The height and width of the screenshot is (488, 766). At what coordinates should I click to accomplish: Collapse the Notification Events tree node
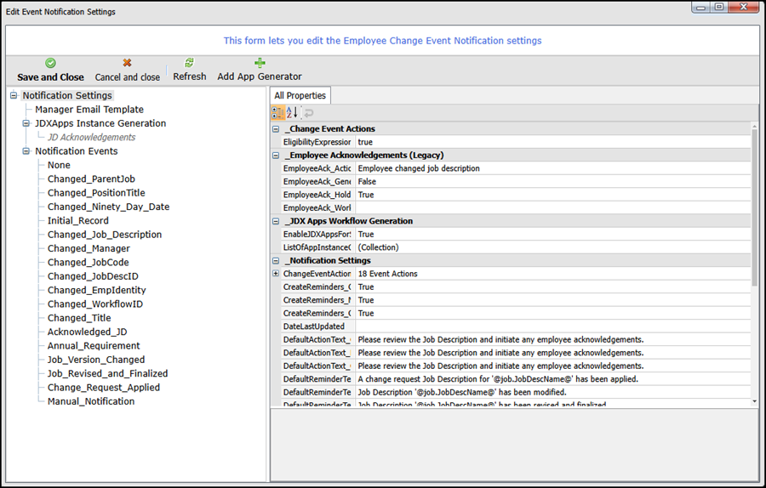(x=26, y=151)
